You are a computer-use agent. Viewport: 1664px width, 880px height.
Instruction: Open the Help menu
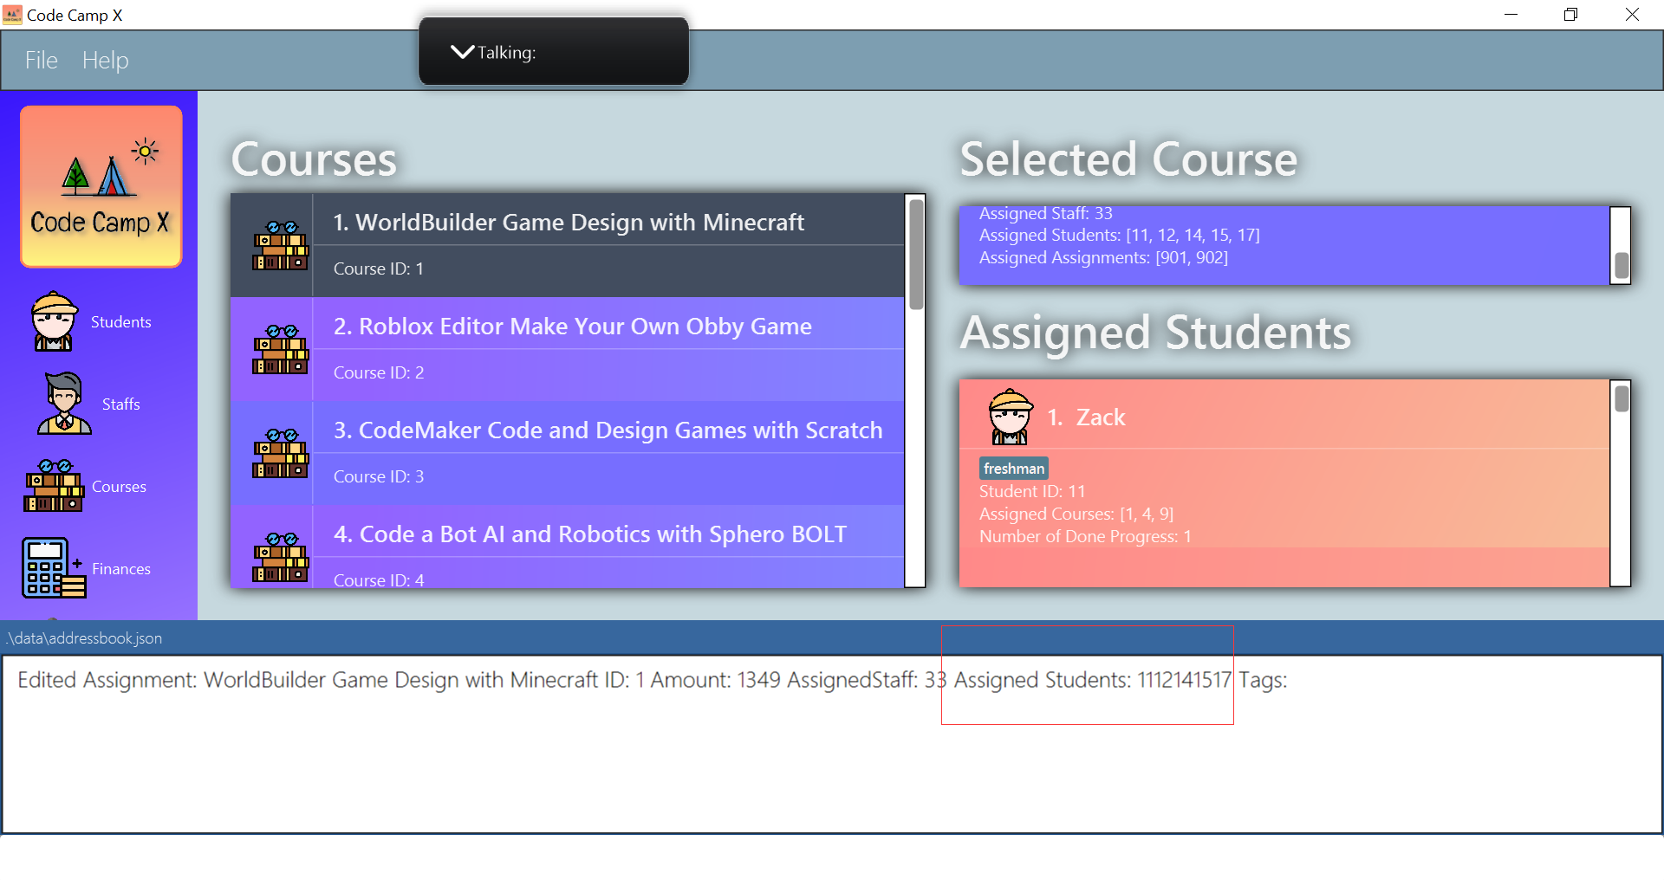point(106,60)
